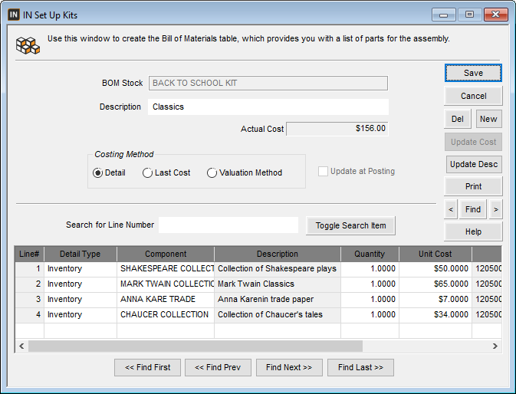Delete the kit with Del button
The width and height of the screenshot is (516, 394).
(x=458, y=119)
